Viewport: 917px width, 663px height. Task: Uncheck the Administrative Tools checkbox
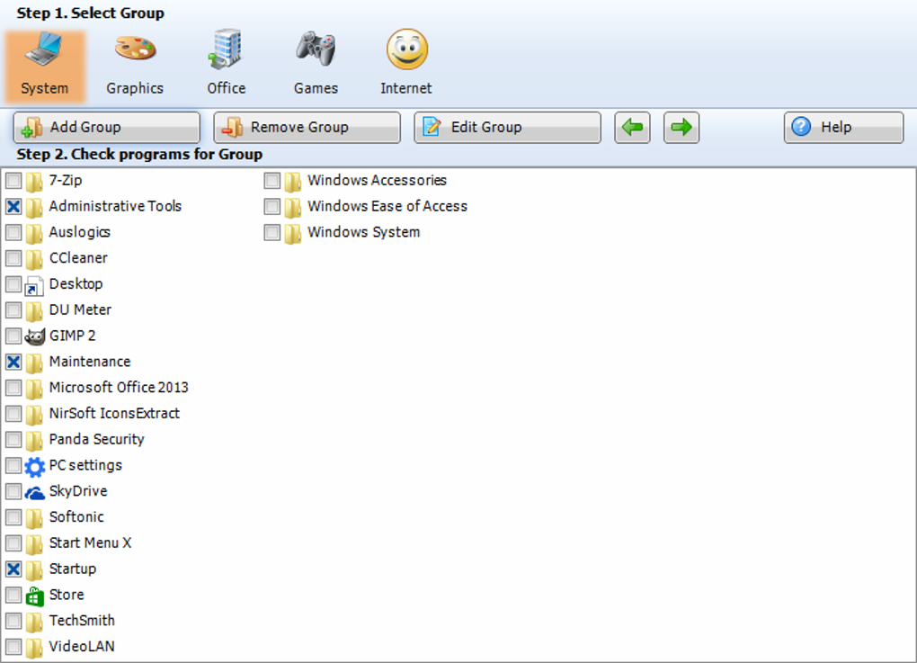[x=13, y=206]
